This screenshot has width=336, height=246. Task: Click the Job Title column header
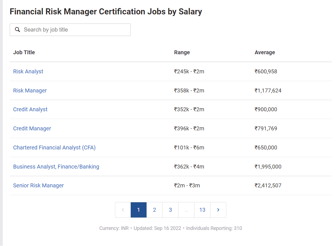(24, 52)
